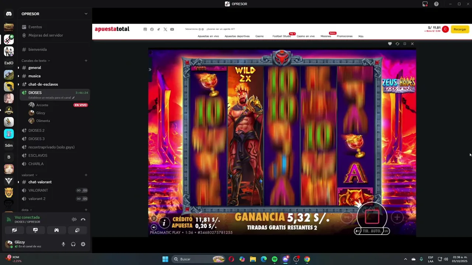This screenshot has height=265, width=472.
Task: Open Apuestas en vivo tab
Action: click(x=208, y=36)
